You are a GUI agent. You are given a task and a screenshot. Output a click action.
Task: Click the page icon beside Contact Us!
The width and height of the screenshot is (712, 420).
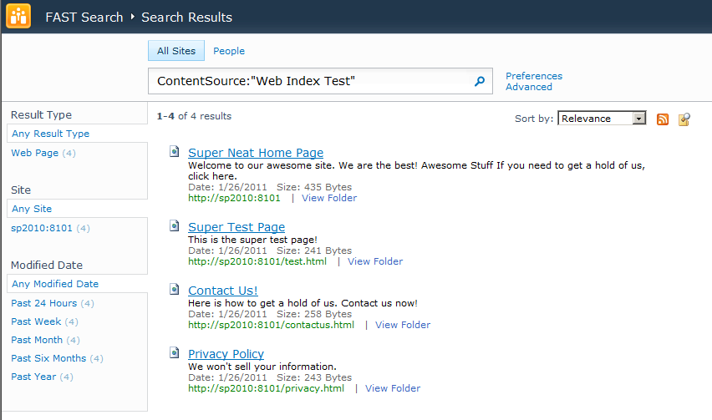pyautogui.click(x=175, y=290)
